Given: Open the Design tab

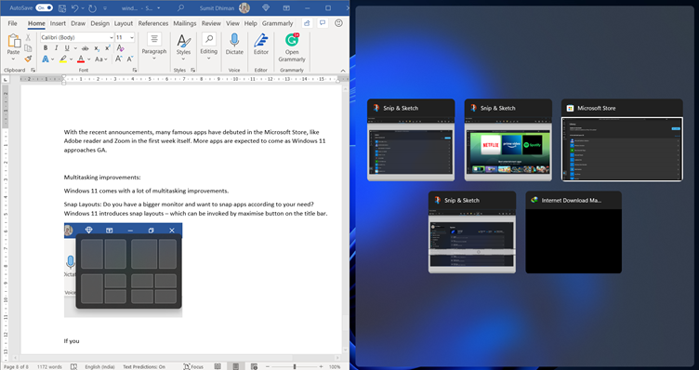Looking at the screenshot, I should (x=99, y=23).
